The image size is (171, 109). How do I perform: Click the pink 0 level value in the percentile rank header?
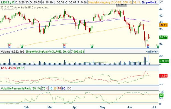[x=47, y=88]
